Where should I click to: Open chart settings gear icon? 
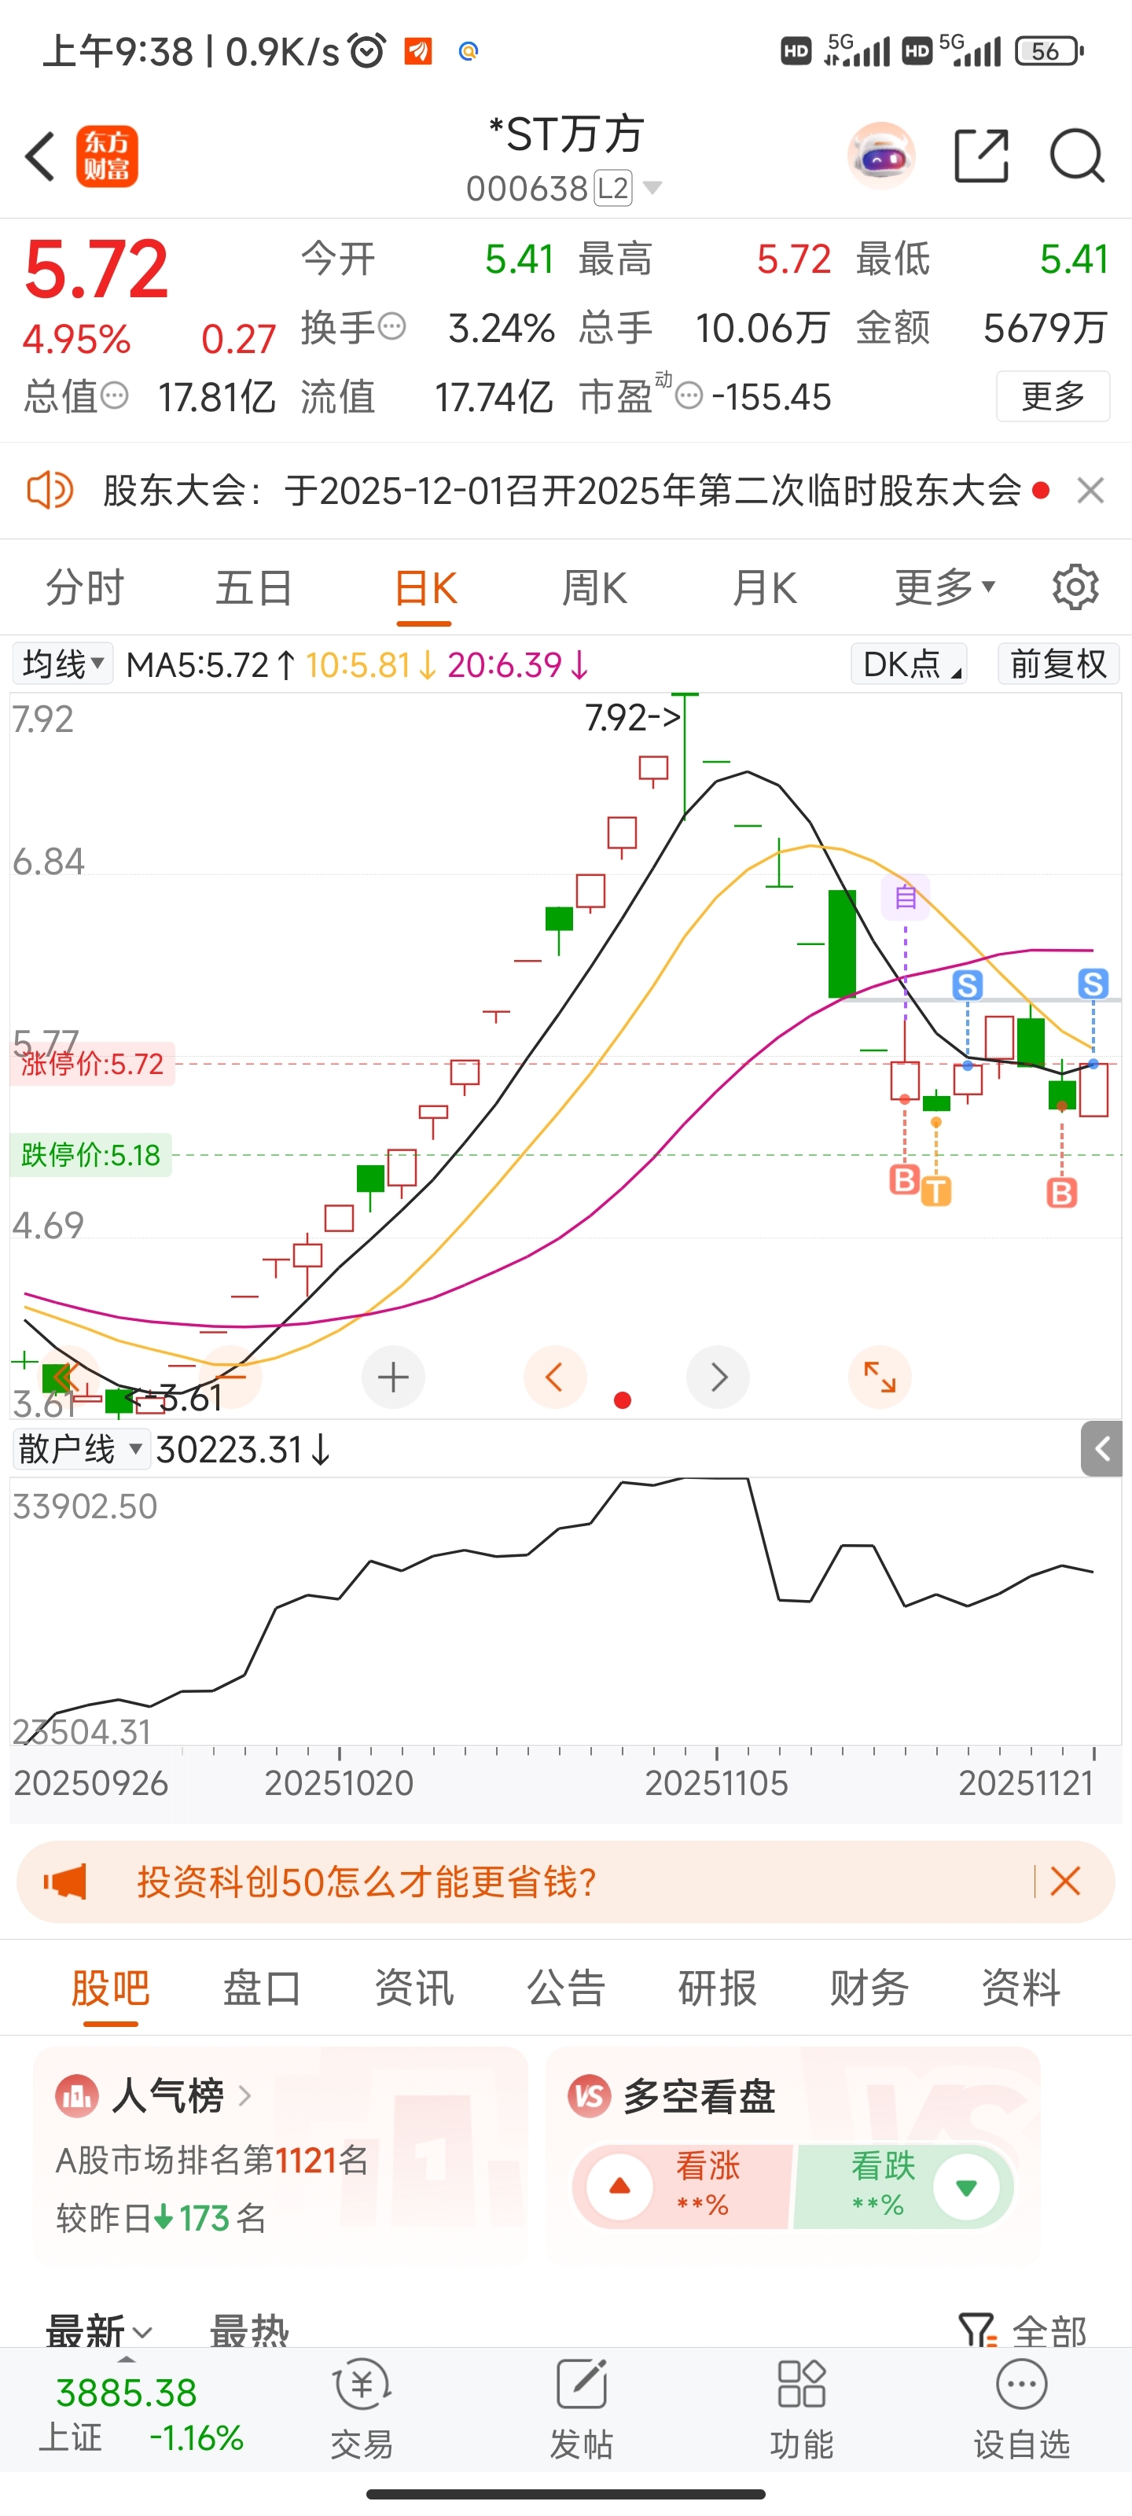point(1075,587)
